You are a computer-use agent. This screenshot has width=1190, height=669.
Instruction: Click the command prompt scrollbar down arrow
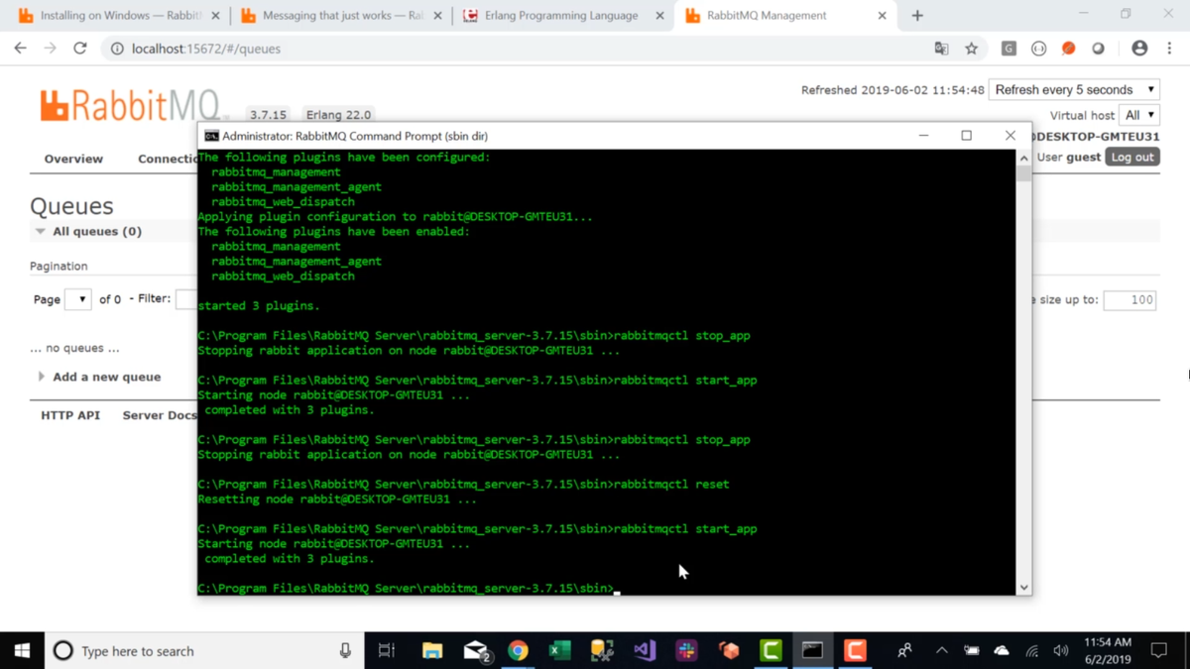1023,588
